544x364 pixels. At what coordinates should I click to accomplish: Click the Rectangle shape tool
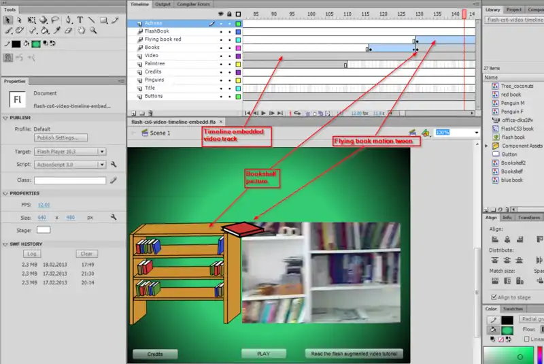[105, 20]
